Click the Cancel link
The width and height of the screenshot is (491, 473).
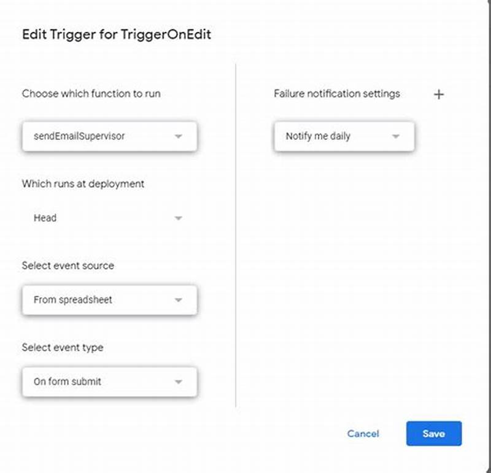tap(363, 434)
